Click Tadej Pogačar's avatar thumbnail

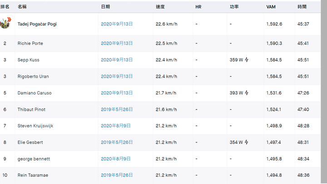pyautogui.click(x=5, y=23)
